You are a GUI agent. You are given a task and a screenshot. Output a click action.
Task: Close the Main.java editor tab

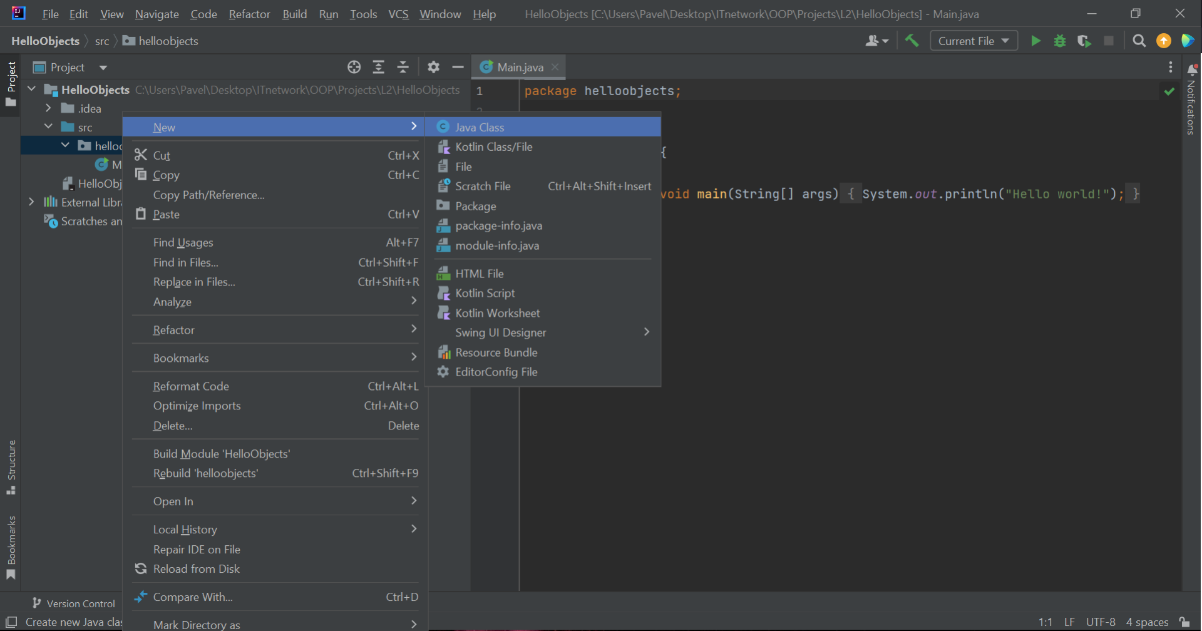point(555,68)
